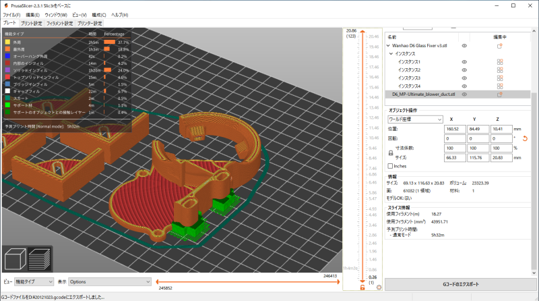Click the top thumb of the vertical layer slider
The width and height of the screenshot is (539, 301).
click(362, 31)
